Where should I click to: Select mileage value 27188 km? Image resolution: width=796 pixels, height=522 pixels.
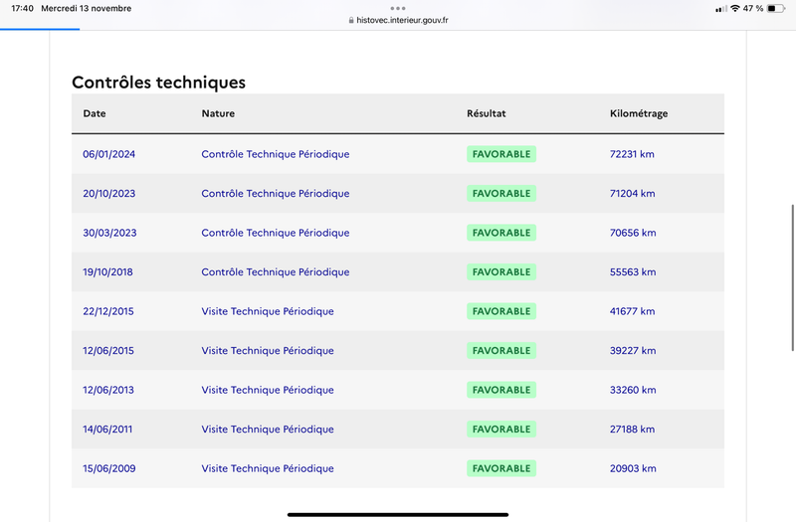(x=633, y=430)
